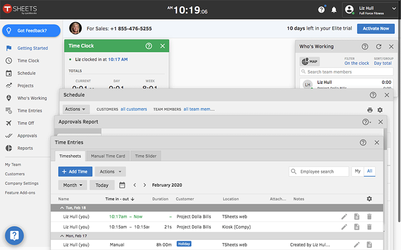Image resolution: width=401 pixels, height=250 pixels.
Task: Collapse Tue, Feb 18 group
Action: [62, 208]
